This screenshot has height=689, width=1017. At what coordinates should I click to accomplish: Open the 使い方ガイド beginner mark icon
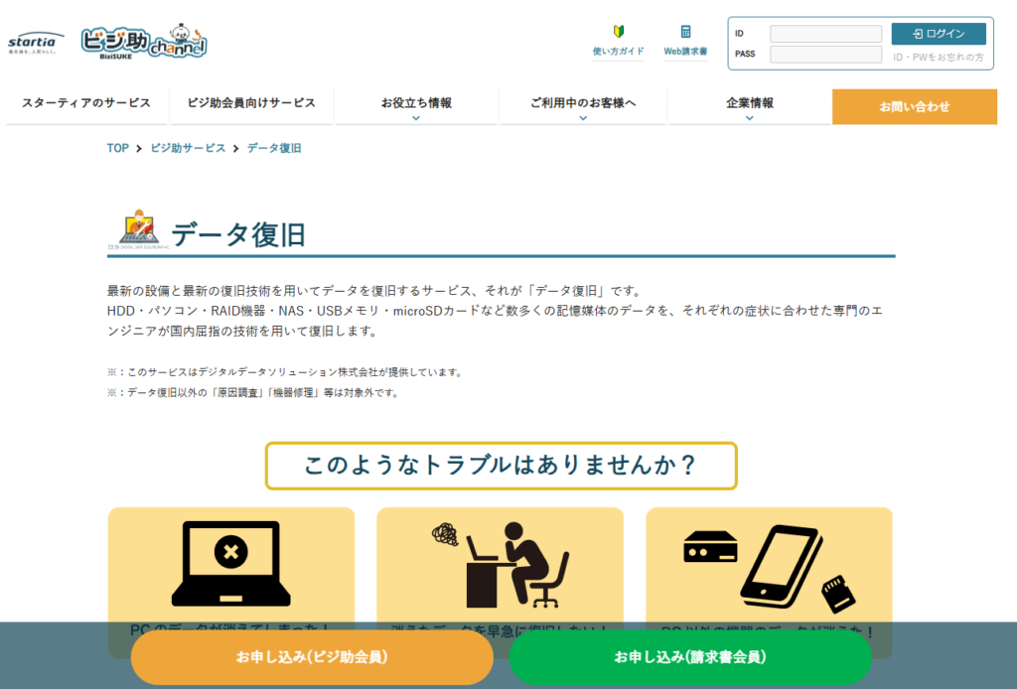[x=618, y=33]
